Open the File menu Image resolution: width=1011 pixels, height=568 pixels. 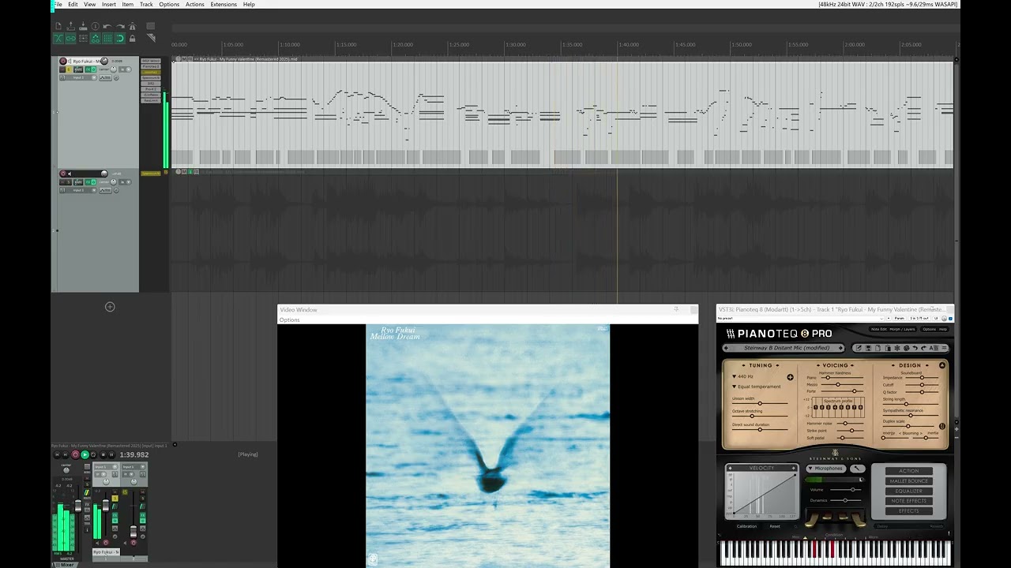pyautogui.click(x=57, y=5)
